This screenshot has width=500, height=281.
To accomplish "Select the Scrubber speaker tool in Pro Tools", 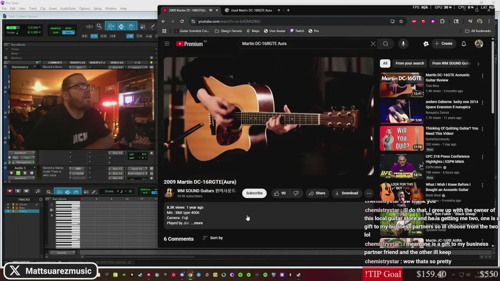I will click(x=143, y=27).
